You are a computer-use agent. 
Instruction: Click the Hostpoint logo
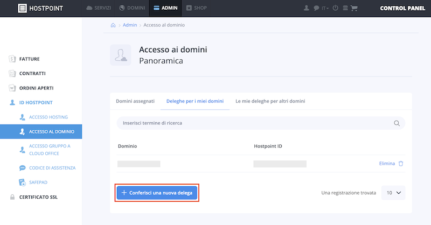(x=40, y=8)
